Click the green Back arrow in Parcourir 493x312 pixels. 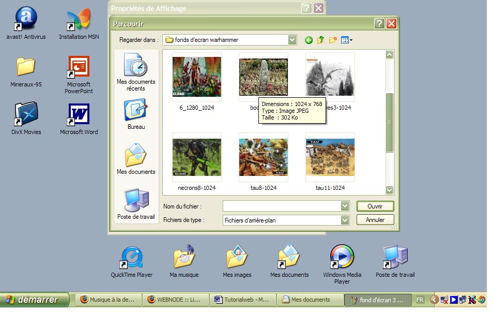[309, 40]
